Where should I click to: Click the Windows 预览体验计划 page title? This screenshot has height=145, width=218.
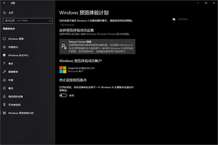(84, 13)
